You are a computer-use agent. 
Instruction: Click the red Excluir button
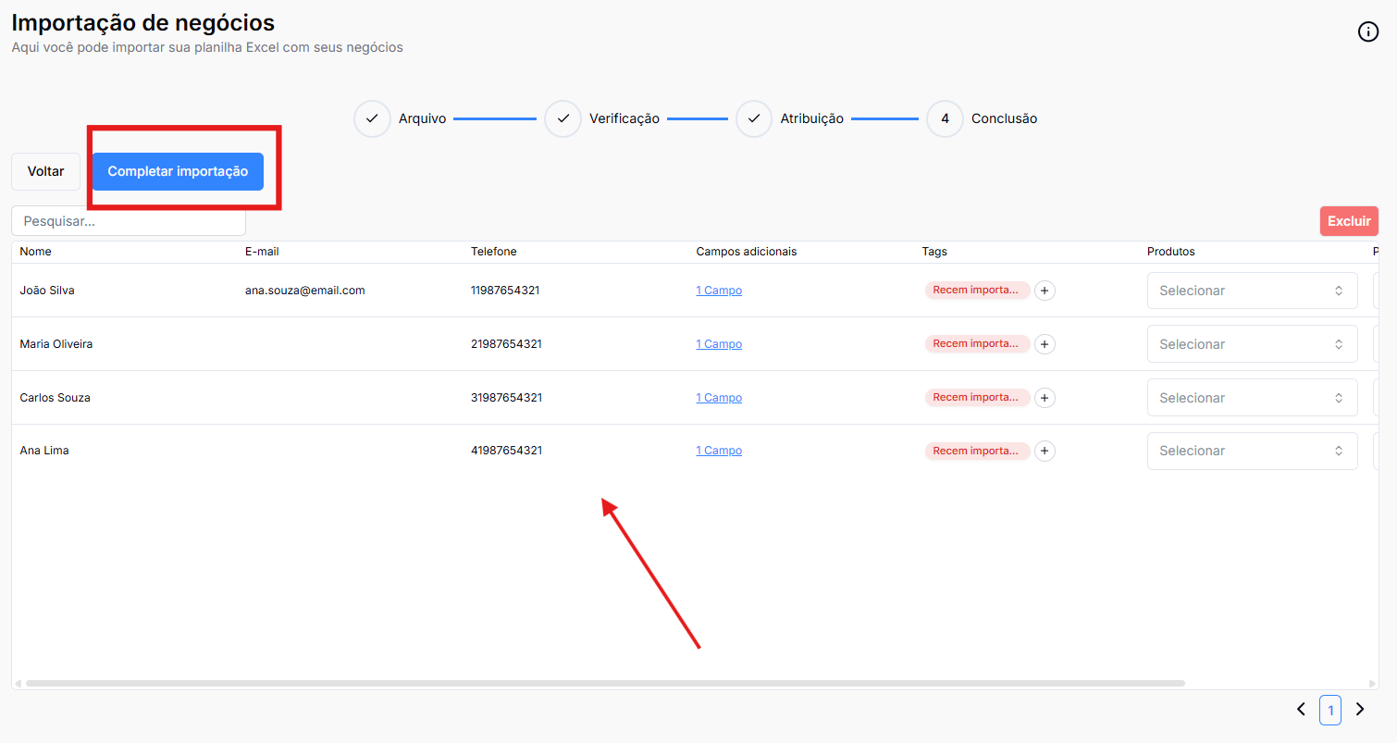point(1349,221)
